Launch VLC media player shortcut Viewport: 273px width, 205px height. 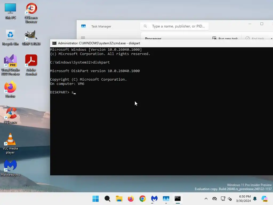coord(10,144)
